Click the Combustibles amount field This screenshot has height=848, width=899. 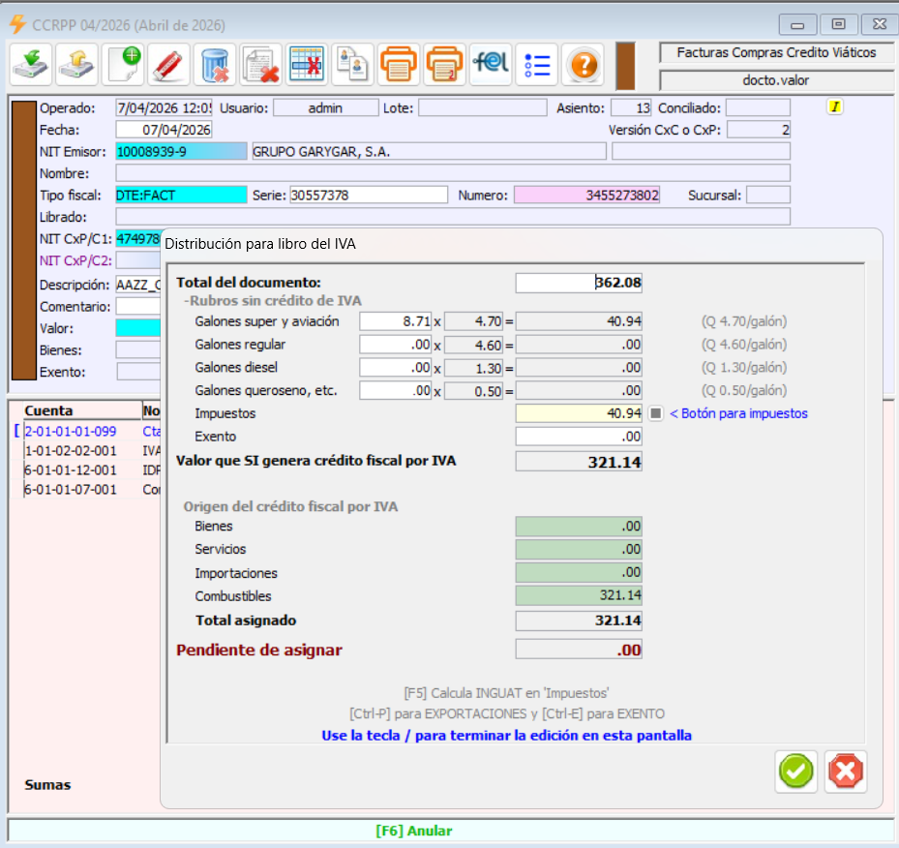click(579, 596)
